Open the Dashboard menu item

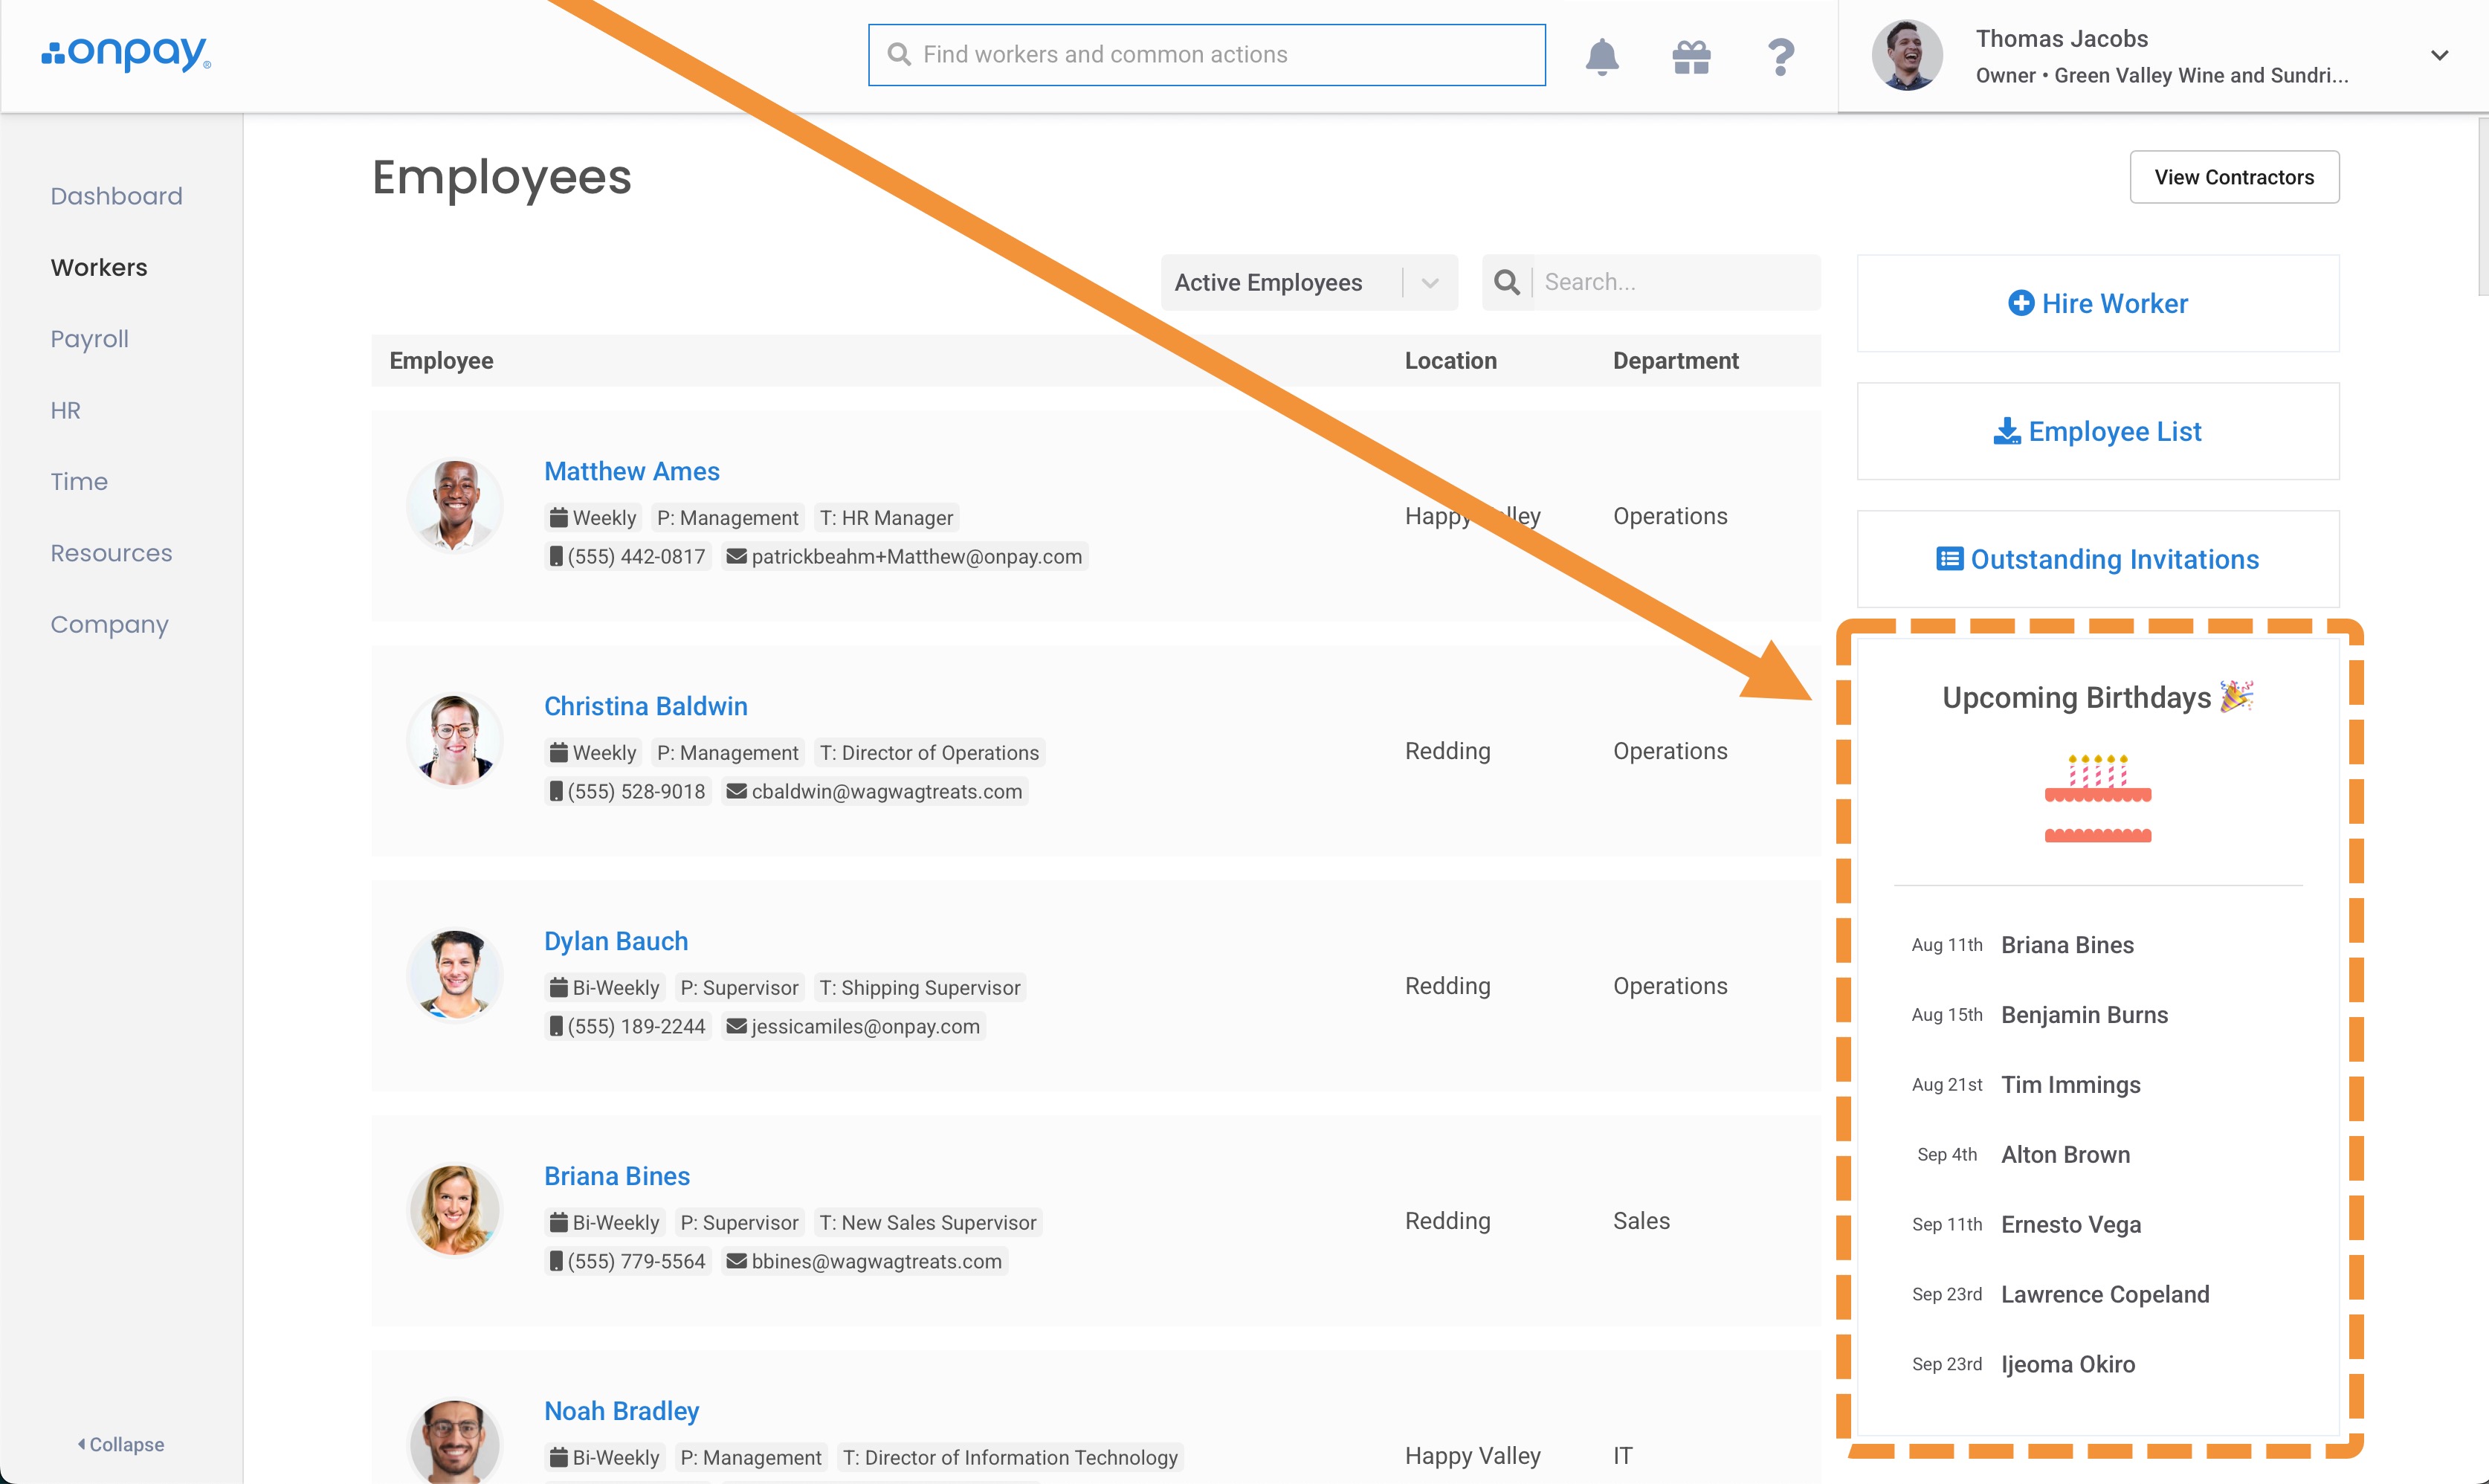click(x=117, y=196)
